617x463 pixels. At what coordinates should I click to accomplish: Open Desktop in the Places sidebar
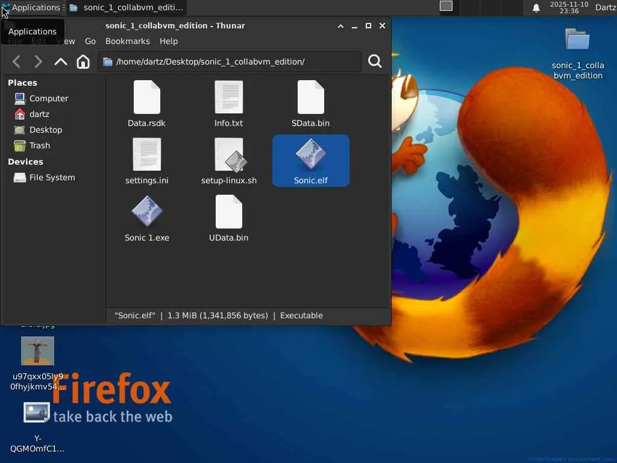point(38,130)
